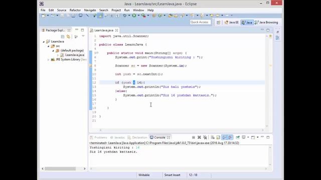
Task: Click the Print icon in toolbar
Action: click(73, 15)
